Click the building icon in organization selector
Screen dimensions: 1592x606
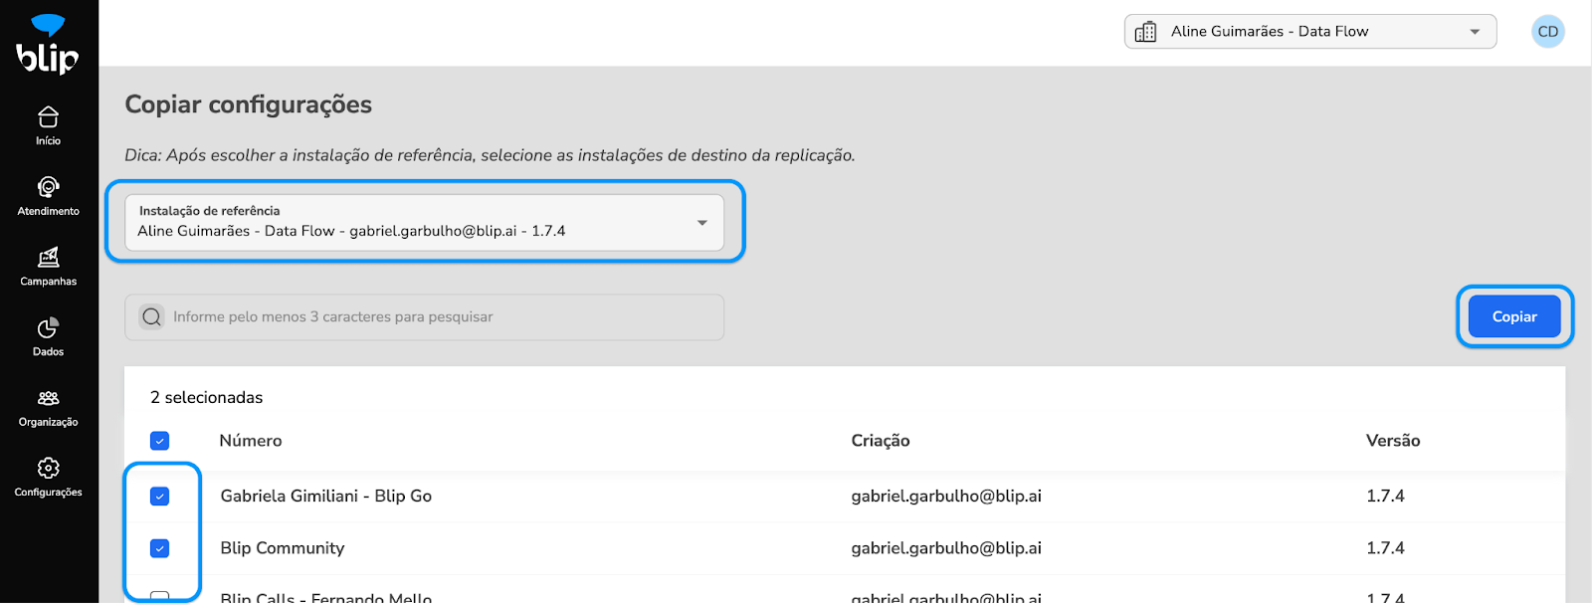point(1146,32)
